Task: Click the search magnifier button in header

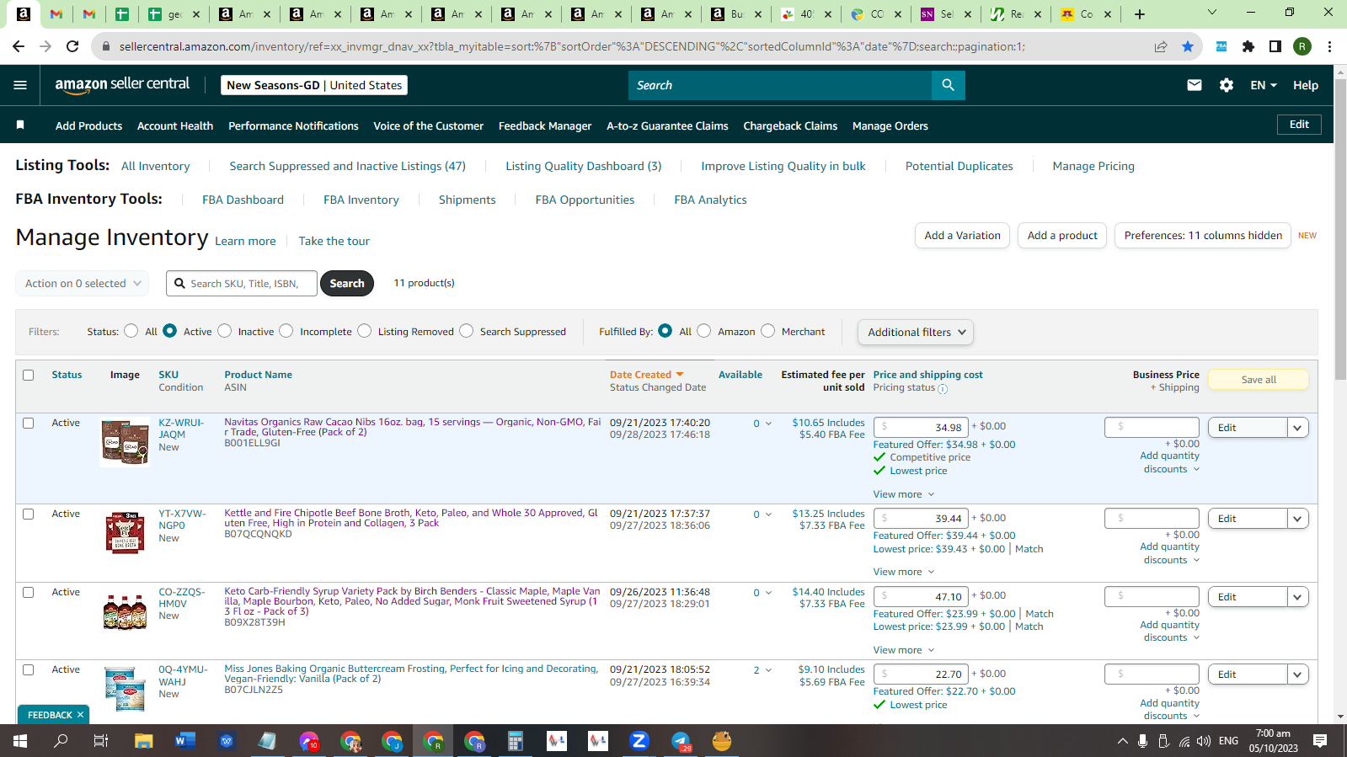Action: tap(949, 85)
